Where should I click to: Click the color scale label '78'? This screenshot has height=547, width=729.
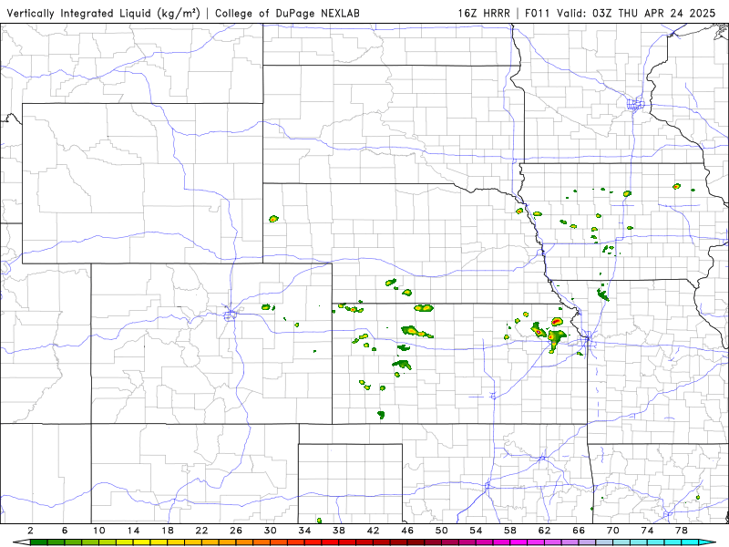click(x=681, y=531)
